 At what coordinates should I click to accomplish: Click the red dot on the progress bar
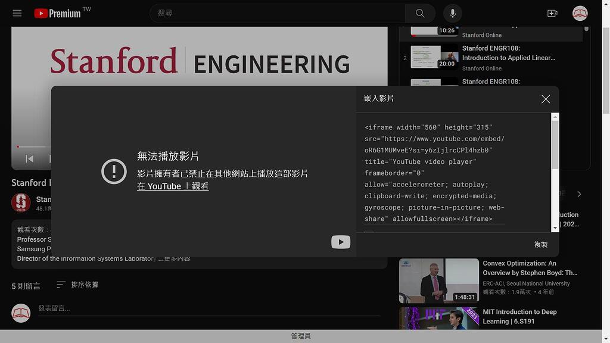18,146
